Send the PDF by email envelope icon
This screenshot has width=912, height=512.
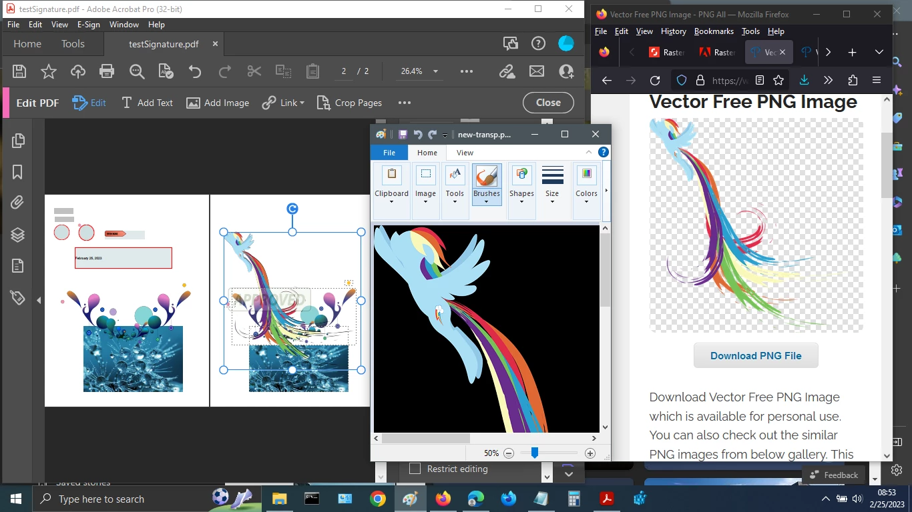pyautogui.click(x=537, y=71)
